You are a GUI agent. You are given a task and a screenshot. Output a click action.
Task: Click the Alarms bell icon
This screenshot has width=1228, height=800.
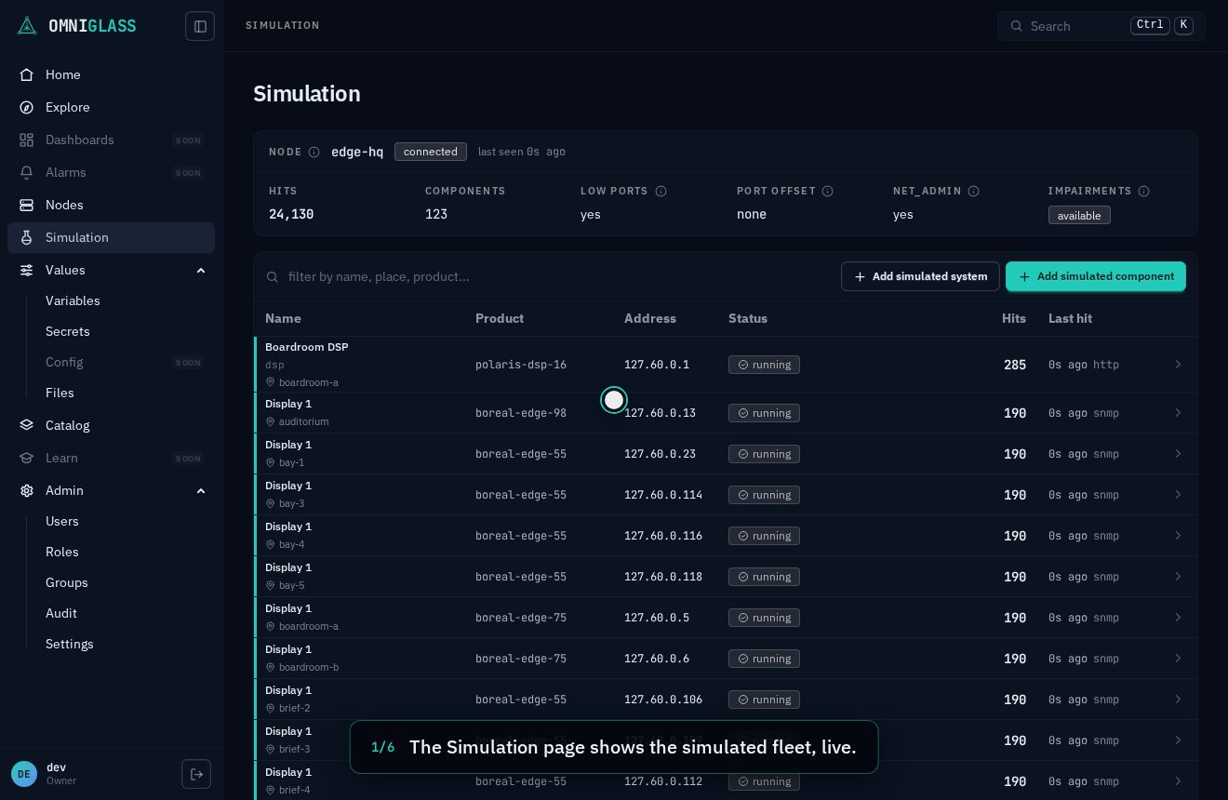coord(27,172)
